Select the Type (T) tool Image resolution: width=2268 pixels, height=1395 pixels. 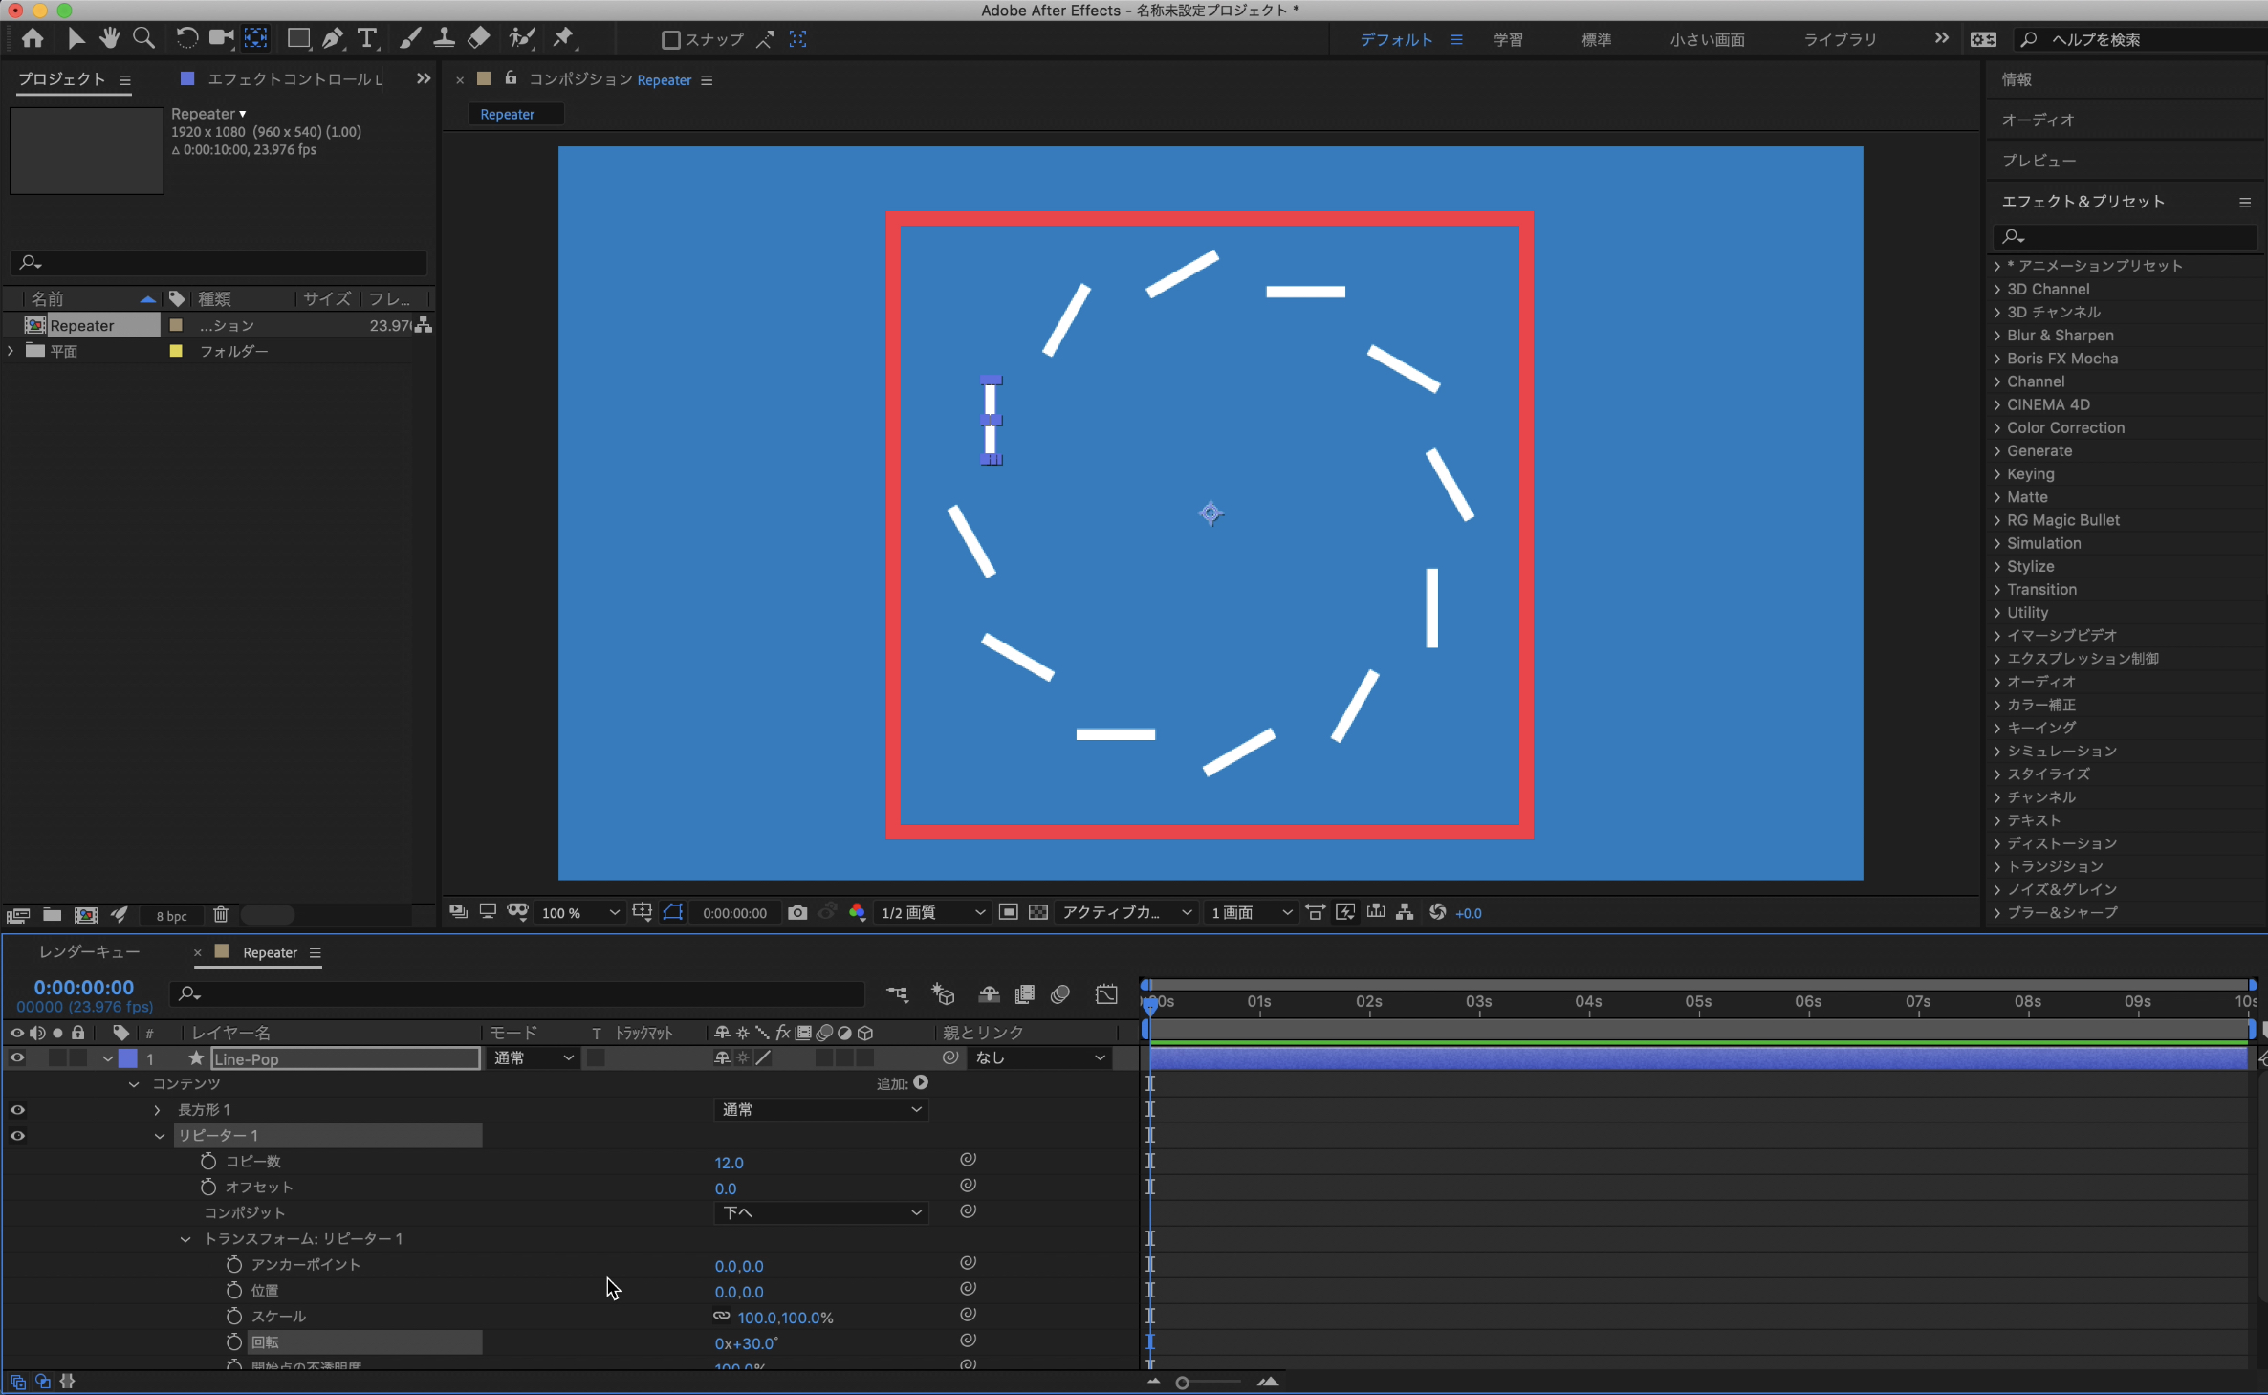click(x=366, y=38)
